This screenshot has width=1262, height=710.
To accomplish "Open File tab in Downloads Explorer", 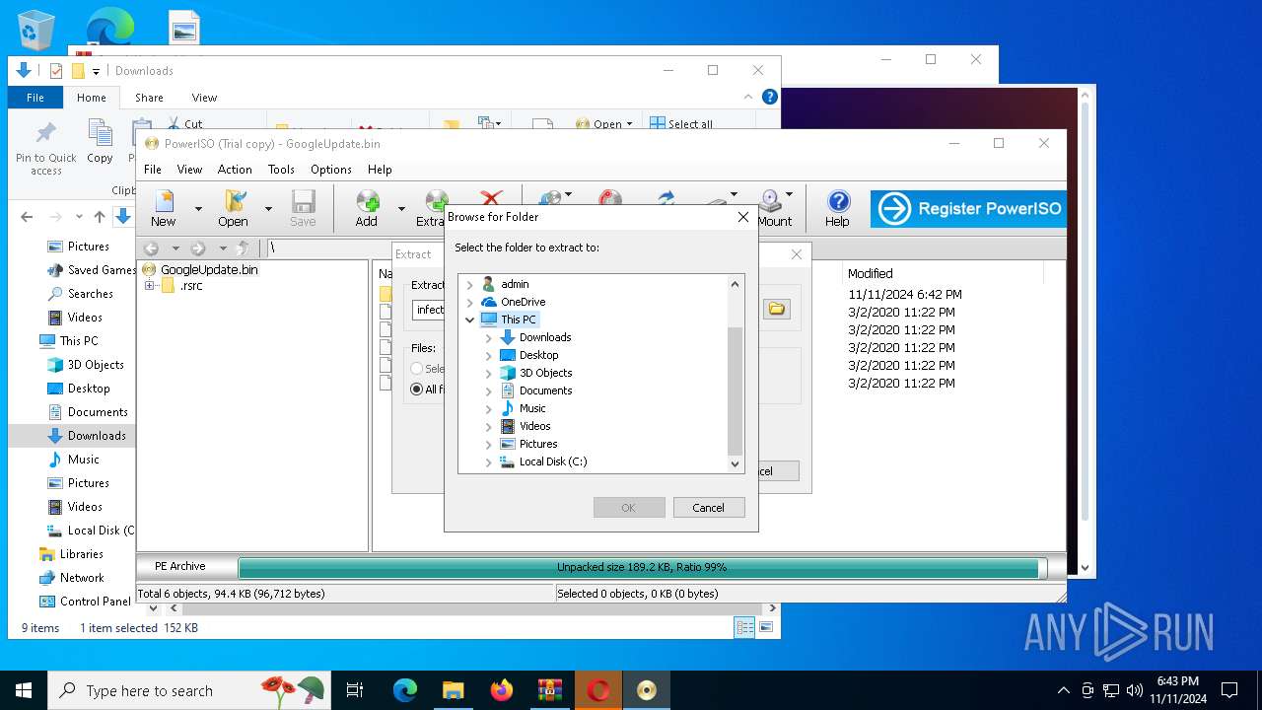I will coord(35,98).
